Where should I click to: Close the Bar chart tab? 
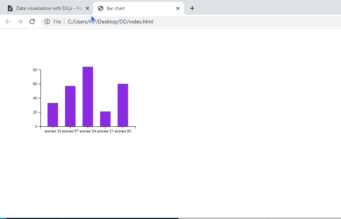coord(178,8)
